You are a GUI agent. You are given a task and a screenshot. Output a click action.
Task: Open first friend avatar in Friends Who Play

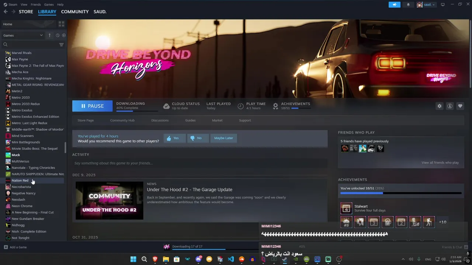pyautogui.click(x=345, y=148)
